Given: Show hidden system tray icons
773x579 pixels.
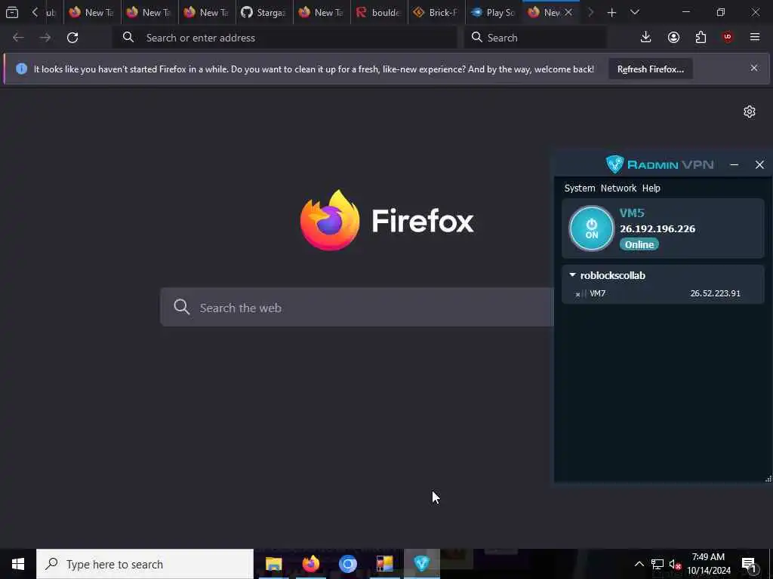Looking at the screenshot, I should [x=639, y=564].
